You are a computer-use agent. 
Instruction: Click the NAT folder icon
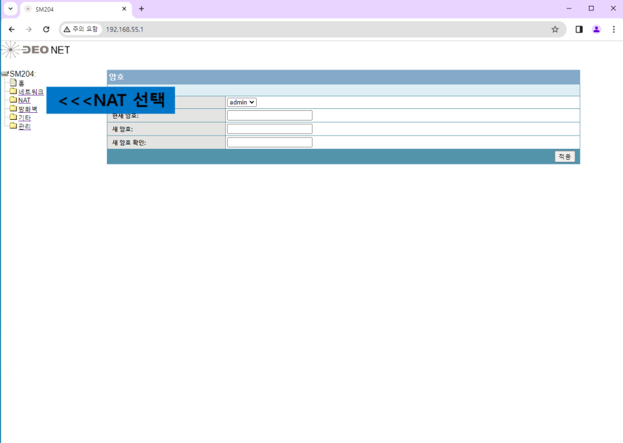[x=13, y=100]
